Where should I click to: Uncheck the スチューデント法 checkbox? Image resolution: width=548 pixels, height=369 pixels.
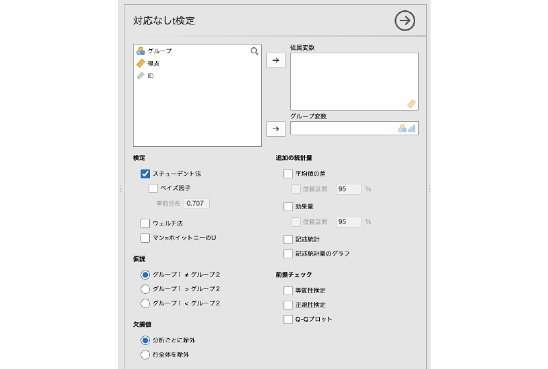tap(145, 174)
